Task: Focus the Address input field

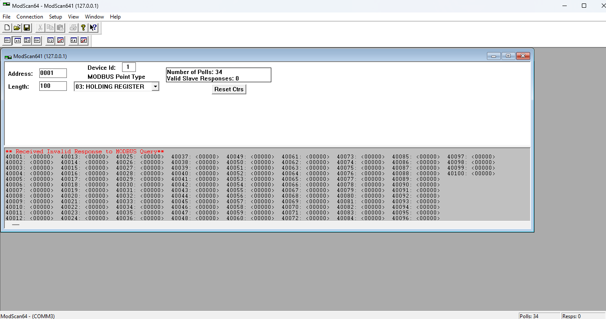Action: [53, 73]
